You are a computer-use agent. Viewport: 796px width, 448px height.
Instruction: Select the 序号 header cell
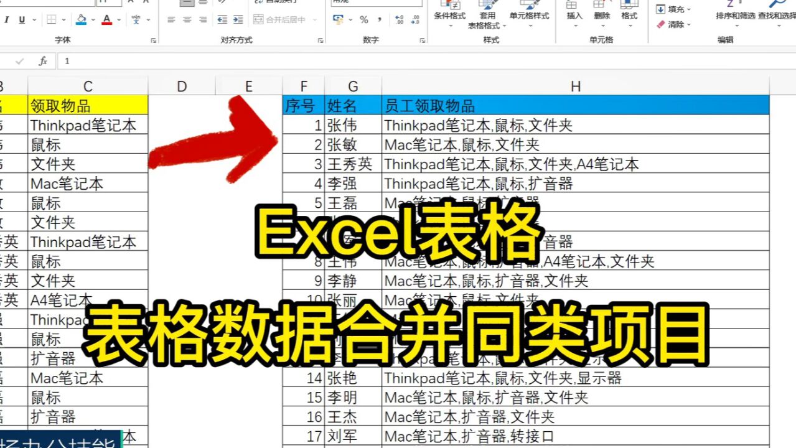click(x=304, y=105)
